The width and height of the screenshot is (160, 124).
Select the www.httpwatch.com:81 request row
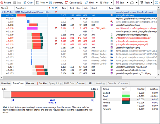click(x=79, y=31)
